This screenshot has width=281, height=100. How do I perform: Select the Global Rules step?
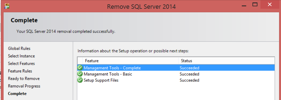(19, 48)
